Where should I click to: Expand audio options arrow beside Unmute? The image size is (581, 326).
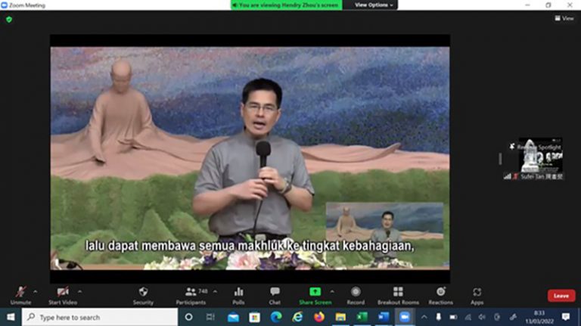click(36, 291)
